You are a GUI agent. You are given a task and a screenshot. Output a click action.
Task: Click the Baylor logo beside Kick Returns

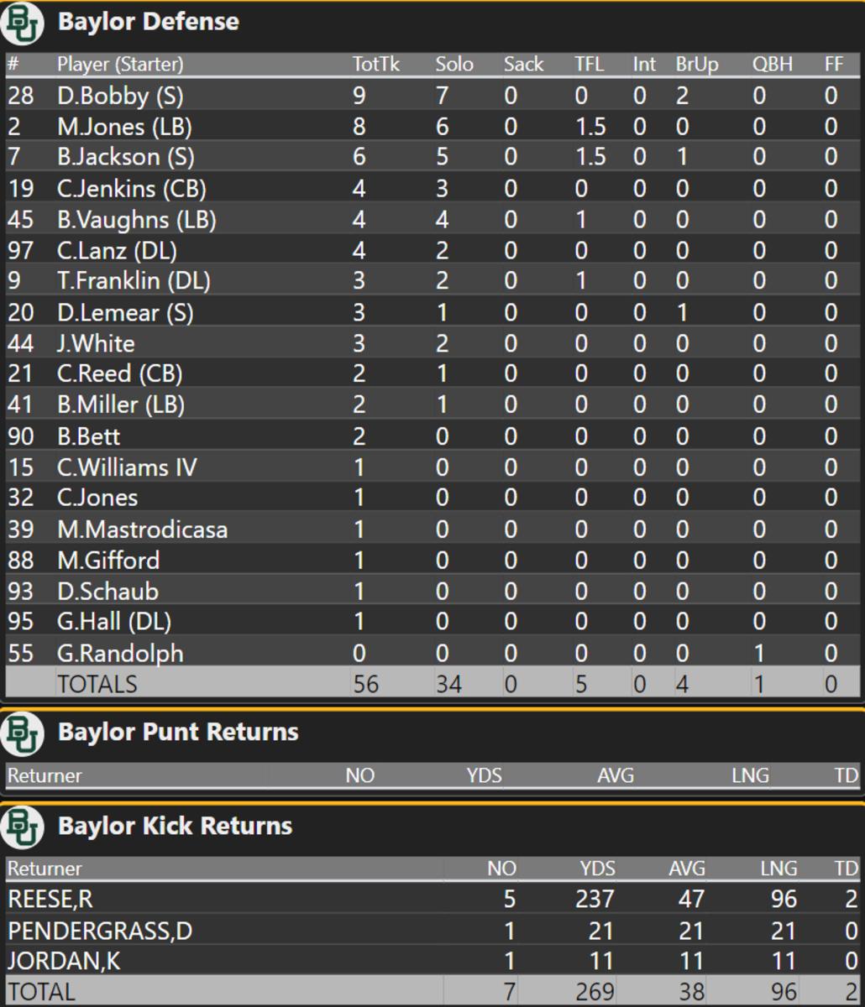point(22,827)
